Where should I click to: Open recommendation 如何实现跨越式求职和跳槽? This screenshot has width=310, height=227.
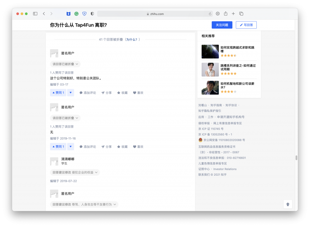[237, 49]
